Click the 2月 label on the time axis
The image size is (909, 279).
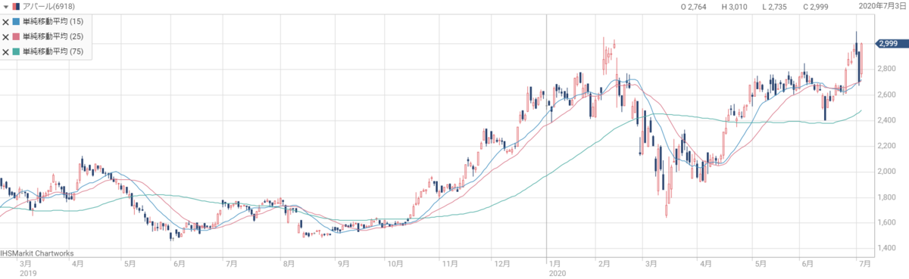pyautogui.click(x=604, y=265)
